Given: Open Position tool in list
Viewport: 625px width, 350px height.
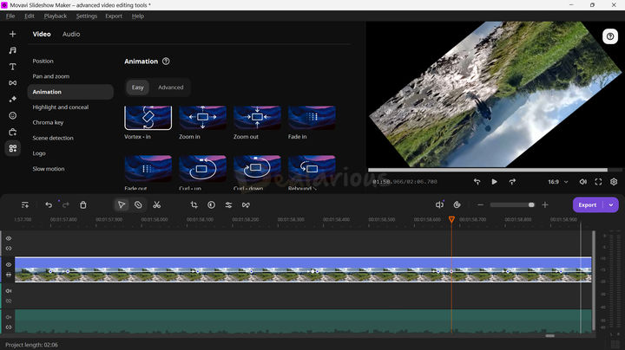Looking at the screenshot, I should 43,61.
